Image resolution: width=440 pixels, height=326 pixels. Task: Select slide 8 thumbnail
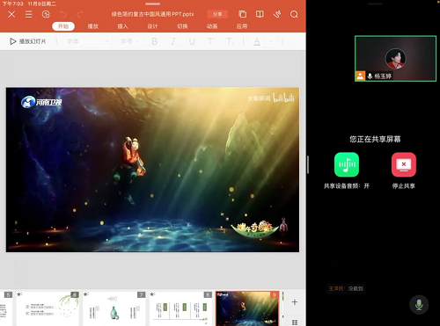point(180,308)
